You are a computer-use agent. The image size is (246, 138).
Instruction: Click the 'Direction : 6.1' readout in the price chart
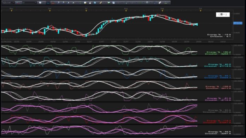click(x=221, y=36)
